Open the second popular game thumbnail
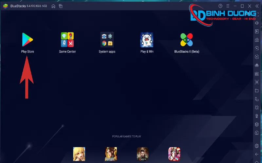 pyautogui.click(x=111, y=154)
